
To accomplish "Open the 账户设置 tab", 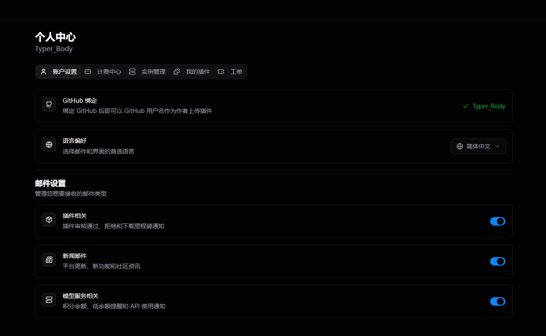I will click(58, 72).
